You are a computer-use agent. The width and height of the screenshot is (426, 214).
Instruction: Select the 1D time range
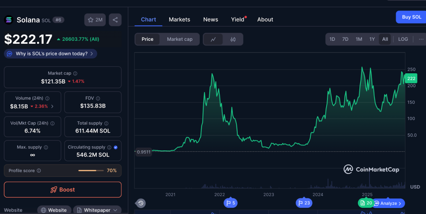pyautogui.click(x=332, y=39)
